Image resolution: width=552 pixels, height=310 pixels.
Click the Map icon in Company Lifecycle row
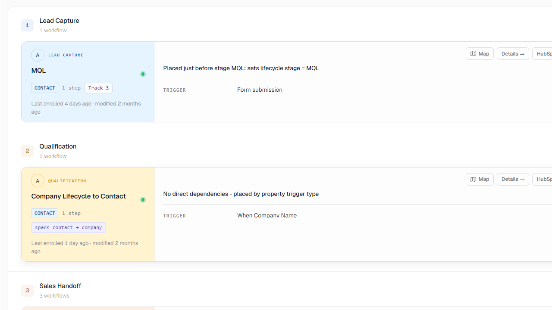click(x=473, y=180)
